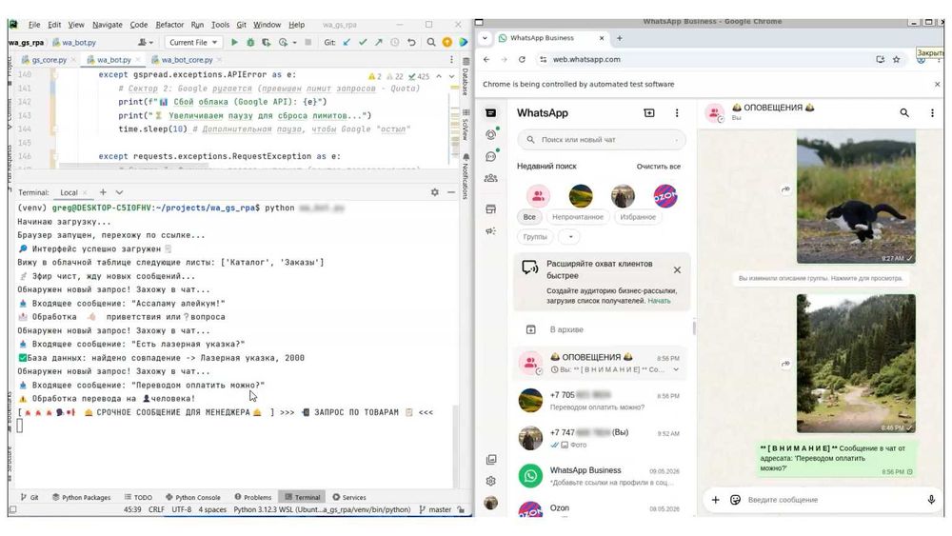Open Current File run configuration dropdown
Image resolution: width=952 pixels, height=536 pixels.
coord(193,43)
